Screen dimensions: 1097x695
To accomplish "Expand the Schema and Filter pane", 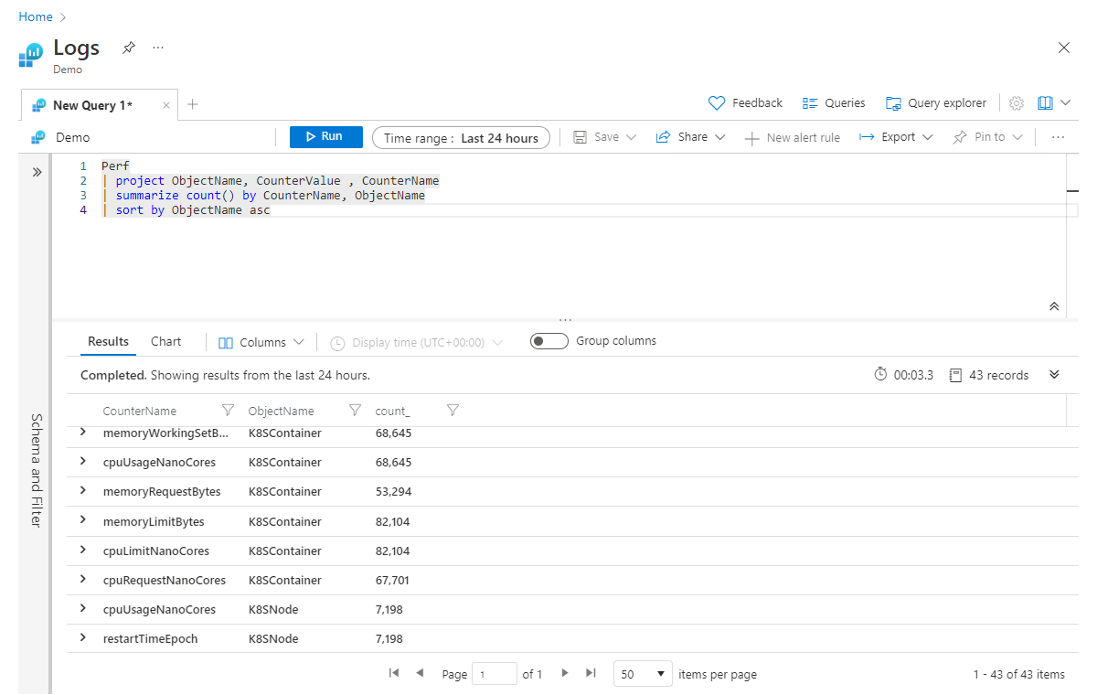I will pyautogui.click(x=37, y=172).
